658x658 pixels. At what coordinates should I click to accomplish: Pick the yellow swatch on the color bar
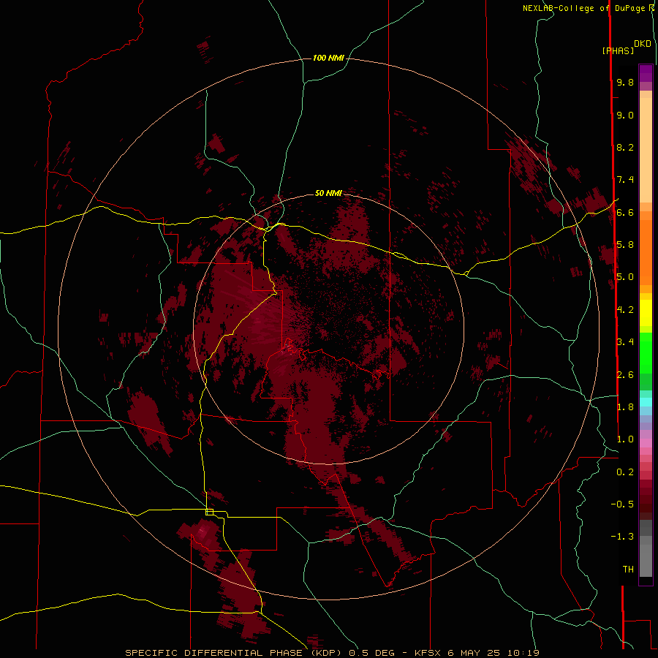(x=646, y=313)
